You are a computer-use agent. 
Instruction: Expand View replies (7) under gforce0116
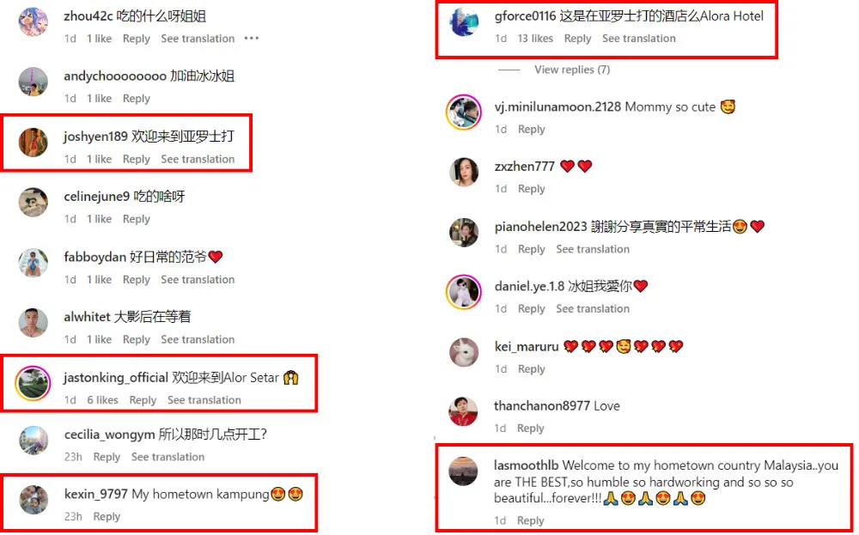[x=572, y=70]
